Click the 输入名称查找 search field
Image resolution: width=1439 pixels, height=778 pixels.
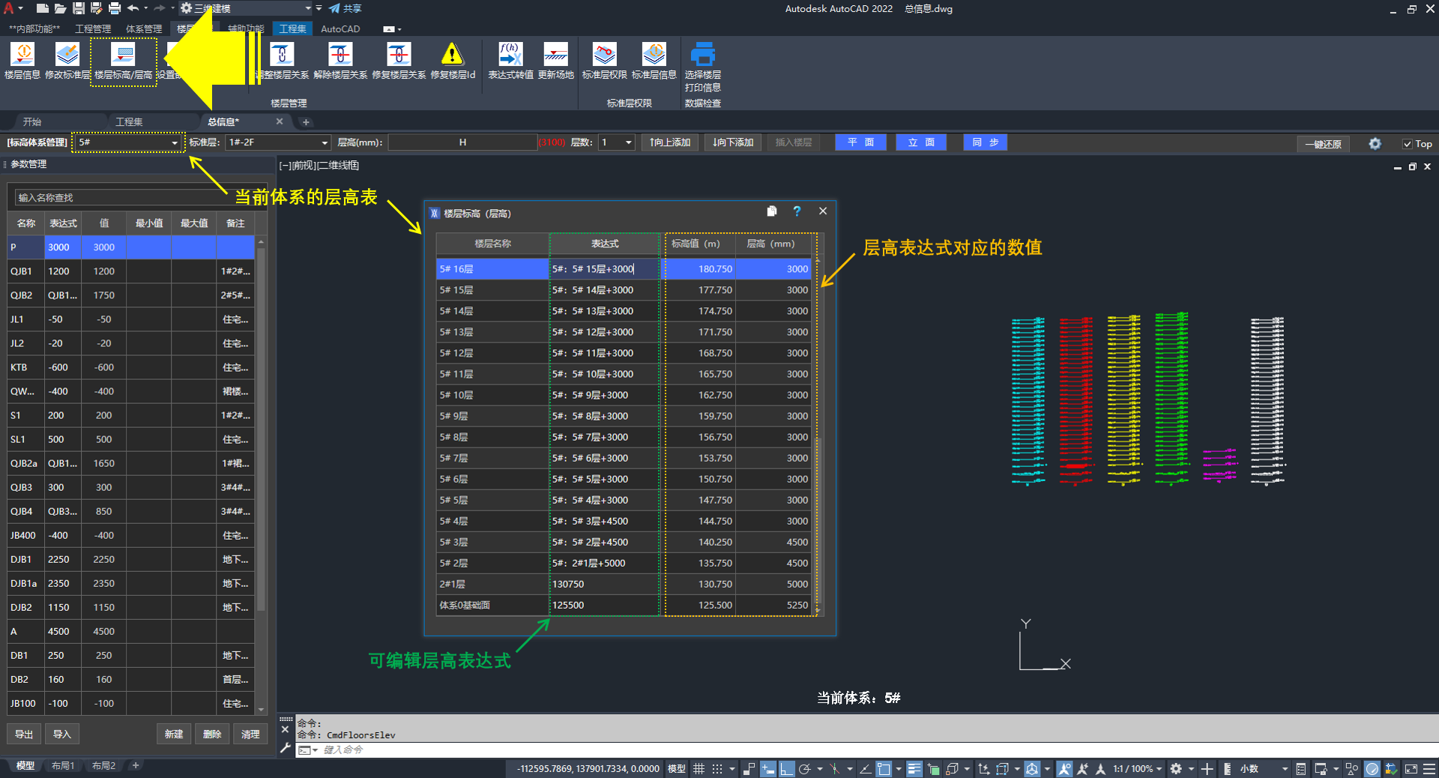point(120,198)
